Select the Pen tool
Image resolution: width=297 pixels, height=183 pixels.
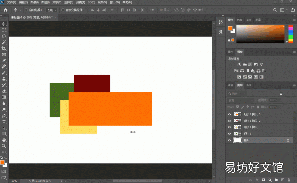pos(4,116)
